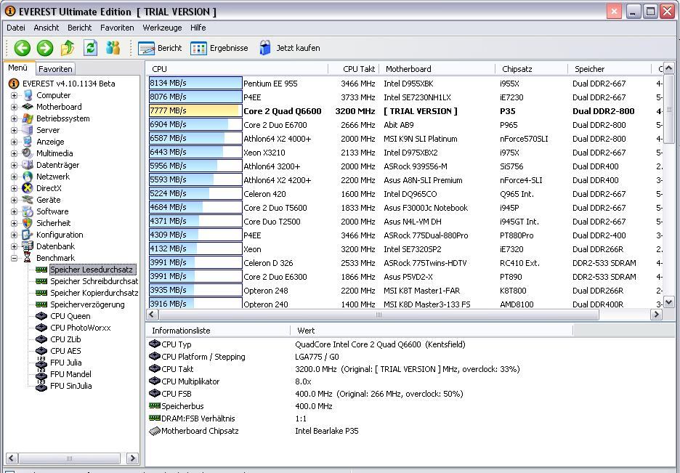Click the results horizontal scrollbar thumb
This screenshot has width=680, height=473.
tap(379, 315)
